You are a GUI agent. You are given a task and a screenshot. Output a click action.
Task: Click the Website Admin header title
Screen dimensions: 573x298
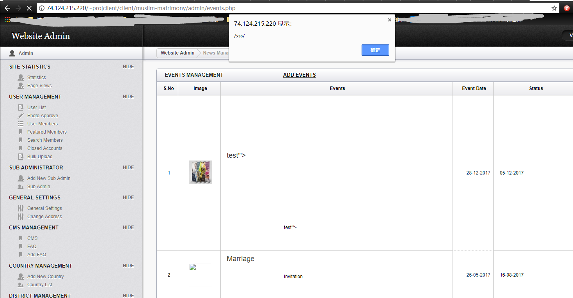coord(41,36)
